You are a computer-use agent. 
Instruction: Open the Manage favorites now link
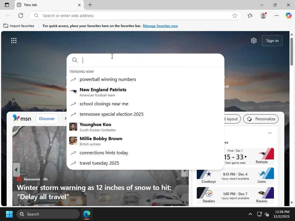click(x=160, y=26)
